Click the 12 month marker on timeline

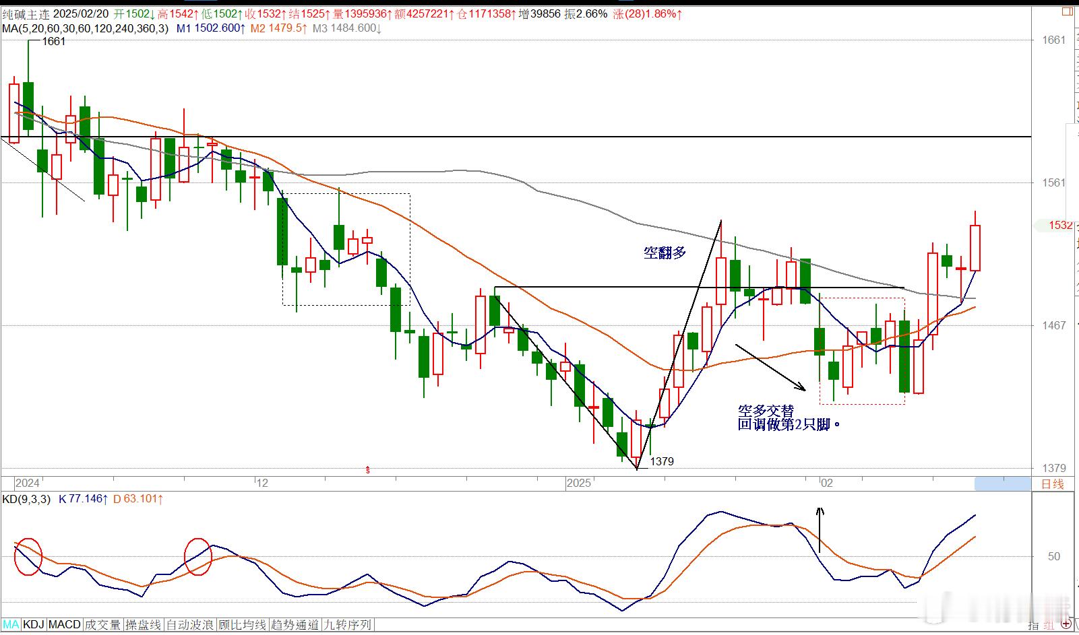262,483
